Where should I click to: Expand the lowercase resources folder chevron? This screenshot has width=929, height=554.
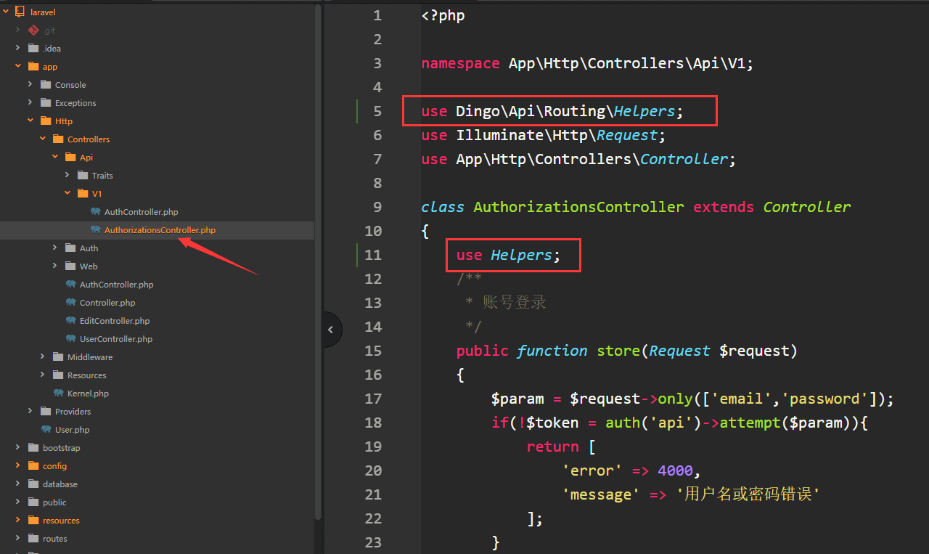click(x=17, y=521)
